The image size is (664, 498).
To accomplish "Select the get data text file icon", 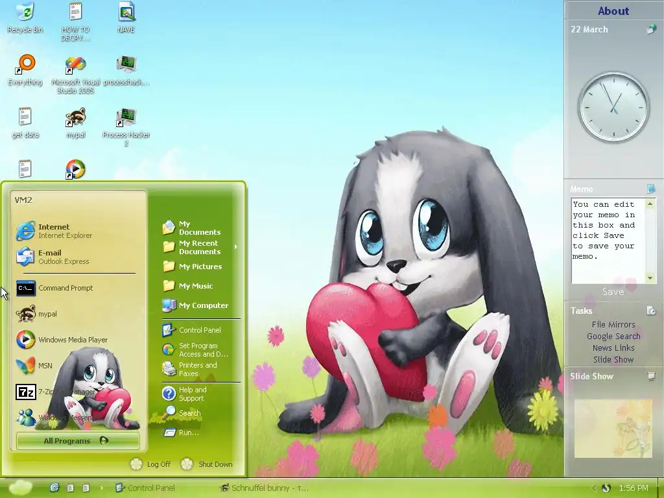I will coord(25,123).
